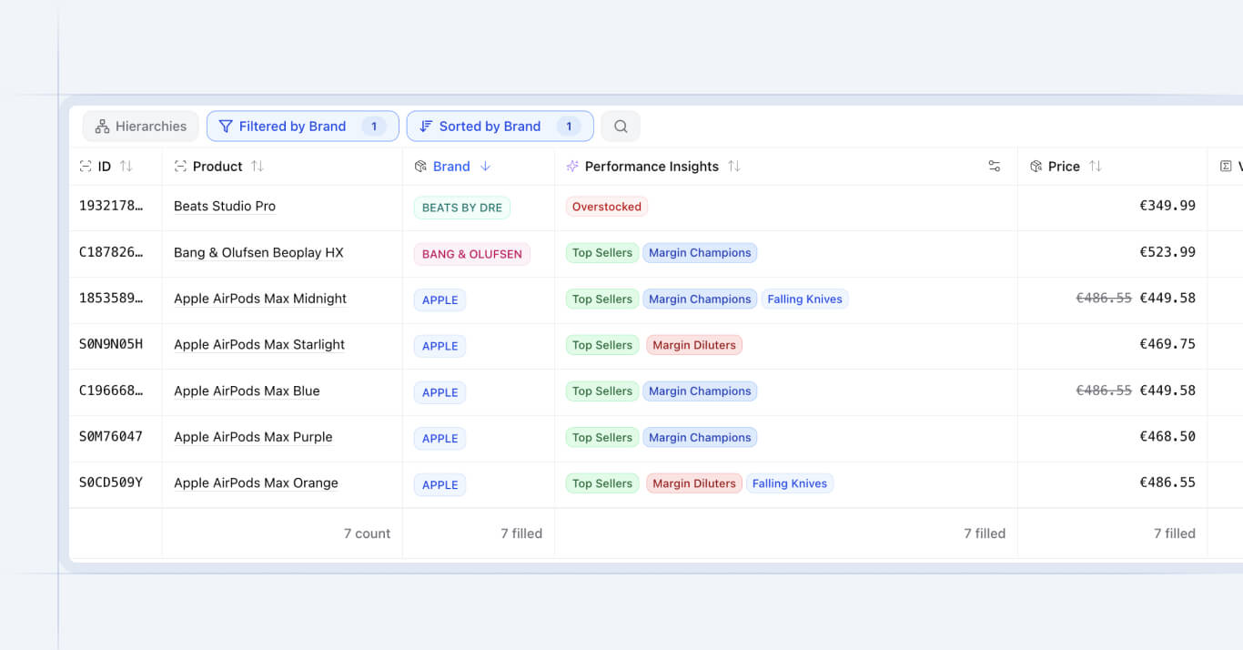Click the search magnifier icon
This screenshot has height=650, width=1243.
pyautogui.click(x=621, y=127)
